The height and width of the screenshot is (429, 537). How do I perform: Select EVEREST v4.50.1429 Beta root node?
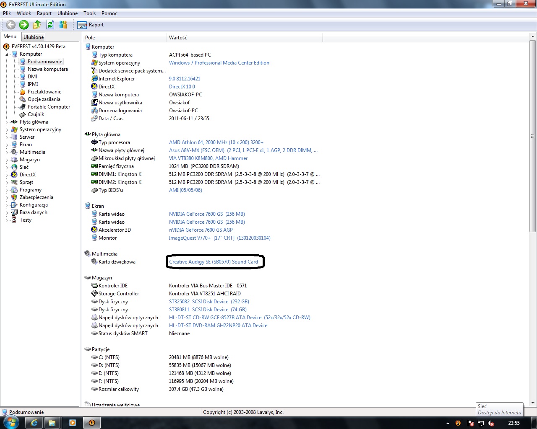click(x=39, y=47)
